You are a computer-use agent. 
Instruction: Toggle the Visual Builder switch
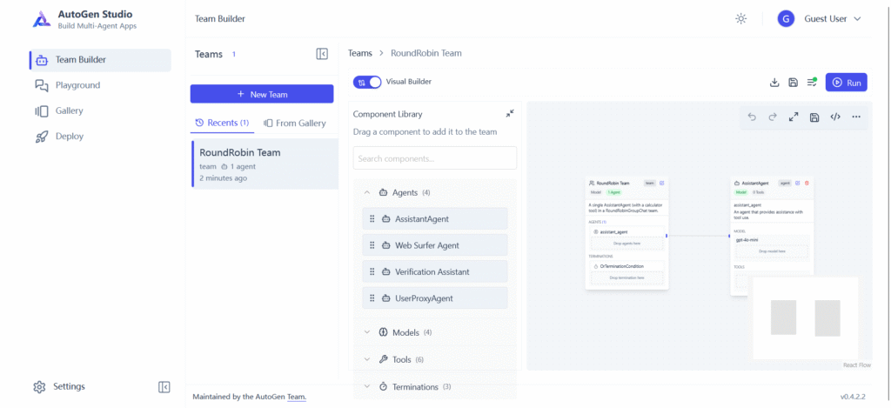(367, 82)
